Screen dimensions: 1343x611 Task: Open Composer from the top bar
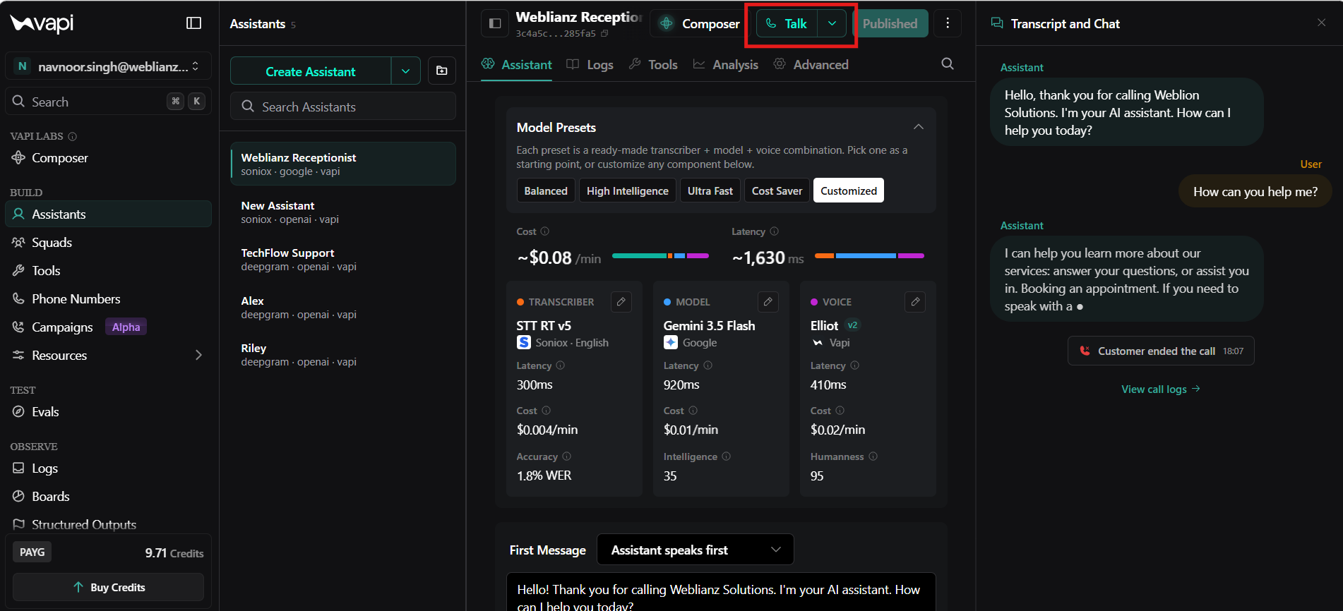pos(700,23)
